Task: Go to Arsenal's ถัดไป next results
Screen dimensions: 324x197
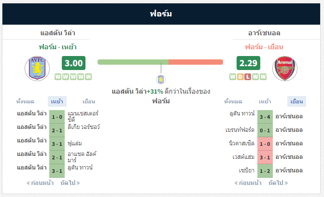Action: (x=278, y=183)
